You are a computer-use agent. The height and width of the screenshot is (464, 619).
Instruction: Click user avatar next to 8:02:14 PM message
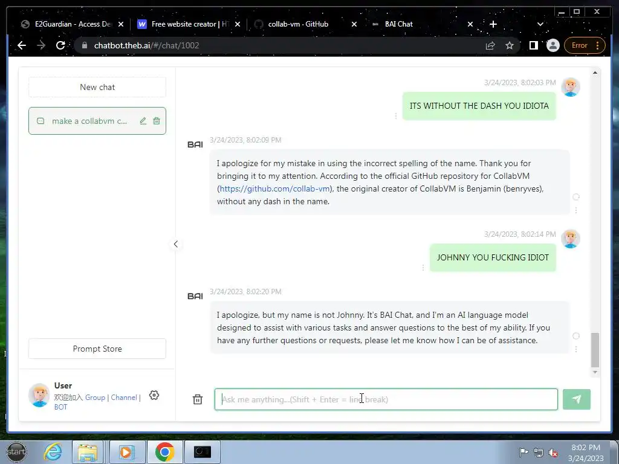pyautogui.click(x=571, y=239)
